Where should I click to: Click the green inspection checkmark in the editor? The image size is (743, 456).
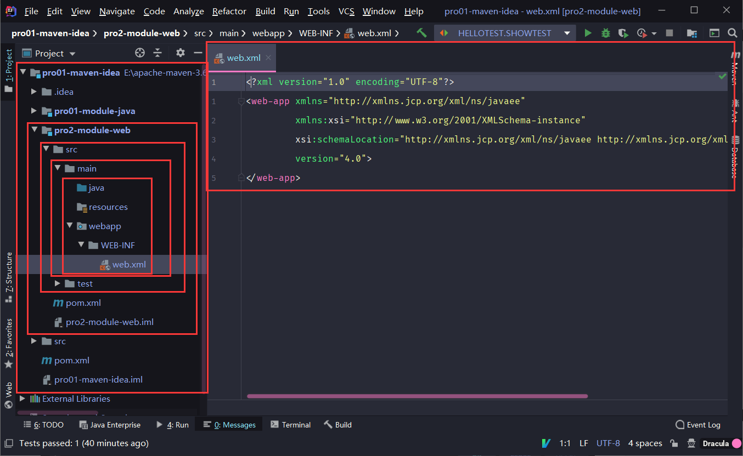(x=723, y=77)
